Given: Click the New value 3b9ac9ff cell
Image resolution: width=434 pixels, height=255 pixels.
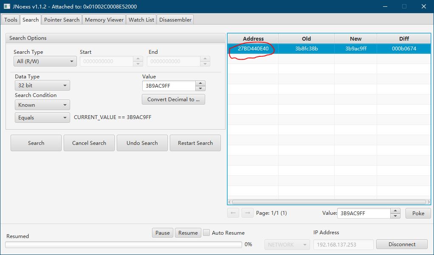Looking at the screenshot, I should [x=356, y=49].
